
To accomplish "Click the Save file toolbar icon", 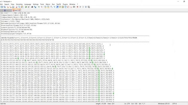I will pyautogui.click(x=2, y=7).
